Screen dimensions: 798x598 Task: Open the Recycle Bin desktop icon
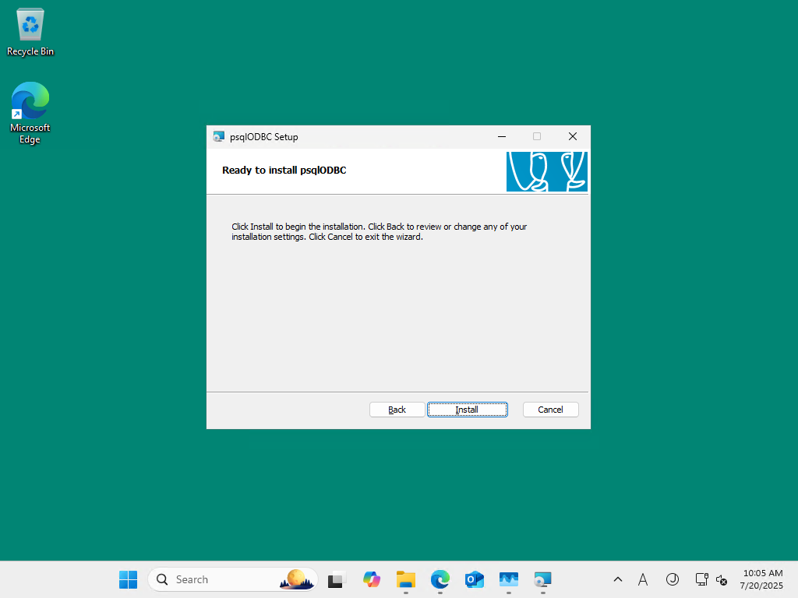30,32
